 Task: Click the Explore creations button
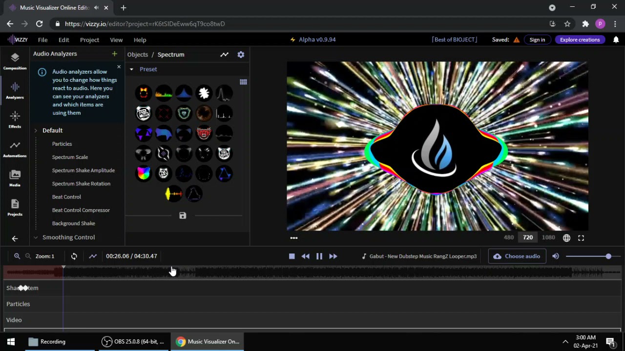[x=580, y=39]
